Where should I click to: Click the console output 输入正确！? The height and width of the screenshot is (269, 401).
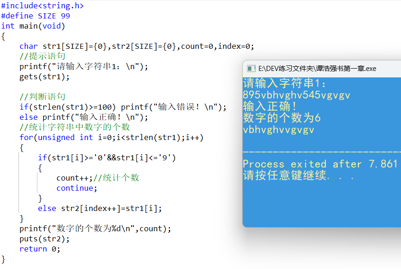[x=270, y=106]
